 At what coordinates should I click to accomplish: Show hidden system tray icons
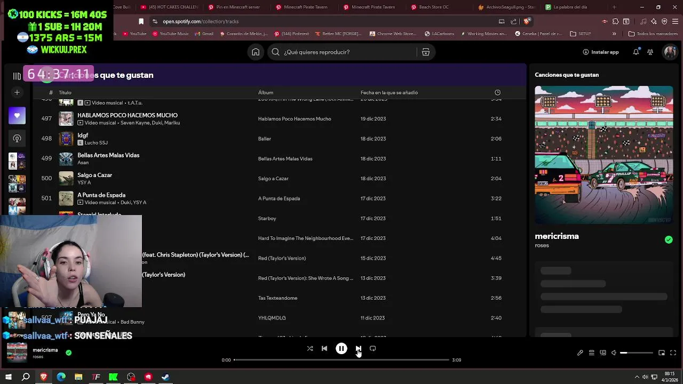point(637,377)
